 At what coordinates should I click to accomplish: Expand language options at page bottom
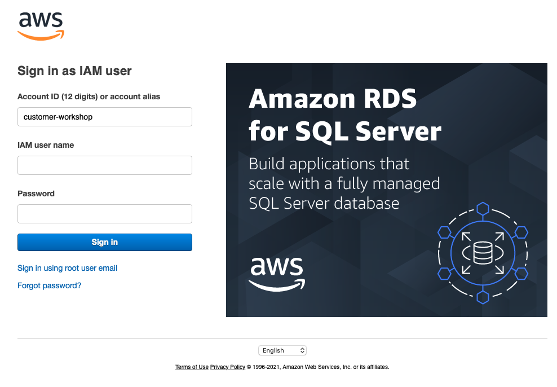[282, 350]
